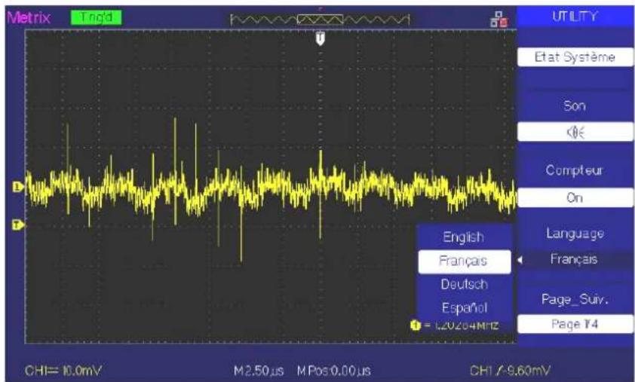Image resolution: width=635 pixels, height=382 pixels.
Task: Toggle the Compteur On setting
Action: [x=575, y=197]
